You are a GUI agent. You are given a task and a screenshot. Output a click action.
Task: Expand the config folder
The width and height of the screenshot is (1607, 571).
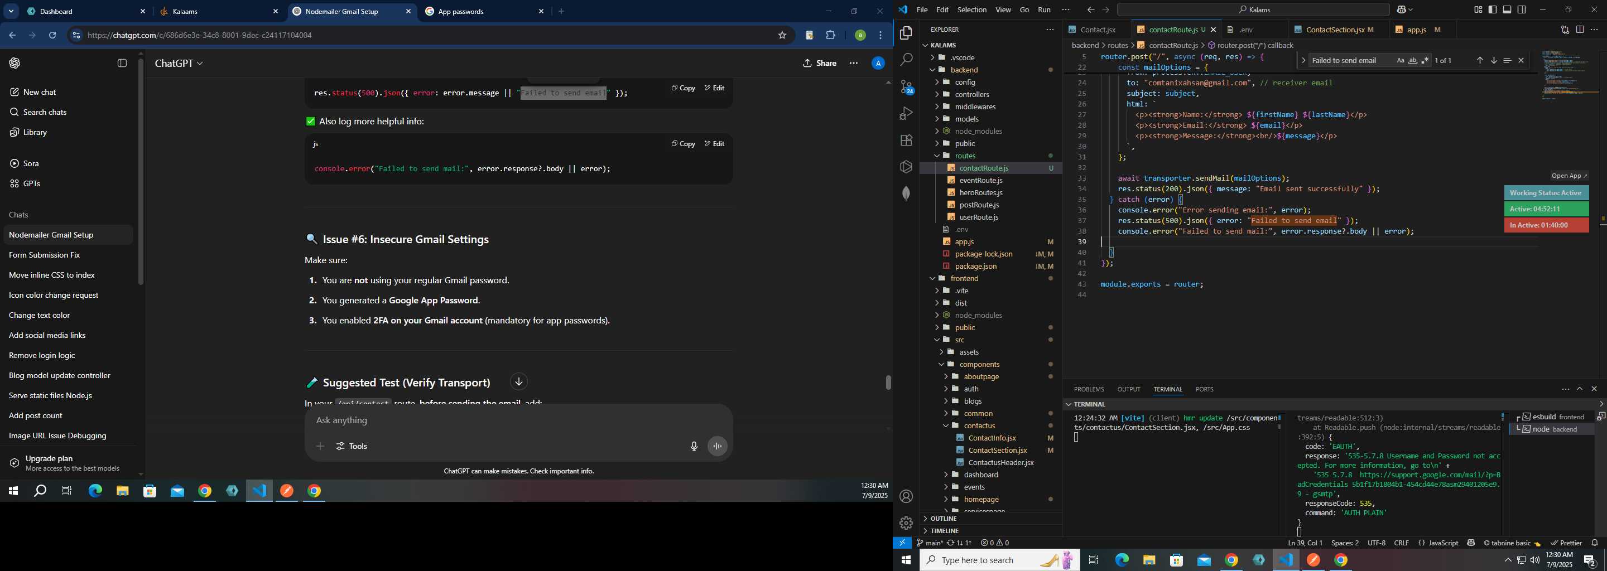pyautogui.click(x=937, y=83)
